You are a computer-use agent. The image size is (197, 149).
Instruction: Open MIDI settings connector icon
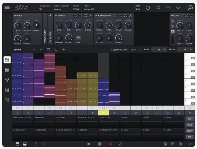point(173,144)
